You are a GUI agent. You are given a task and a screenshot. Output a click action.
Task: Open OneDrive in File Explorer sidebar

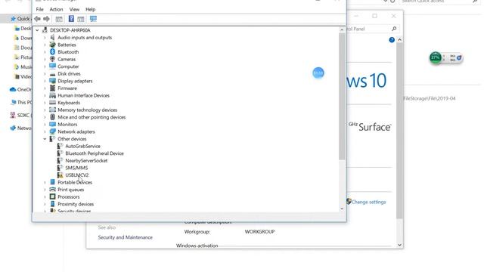tap(20, 89)
